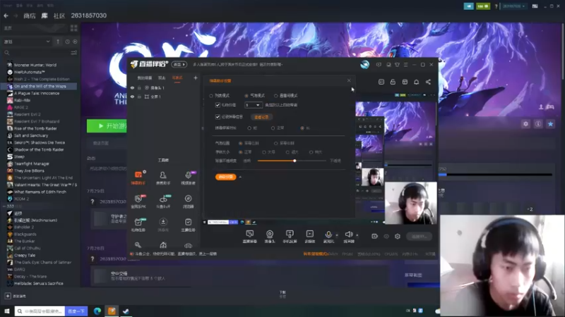Expand speaker options arrow
This screenshot has width=565, height=317.
pyautogui.click(x=357, y=235)
